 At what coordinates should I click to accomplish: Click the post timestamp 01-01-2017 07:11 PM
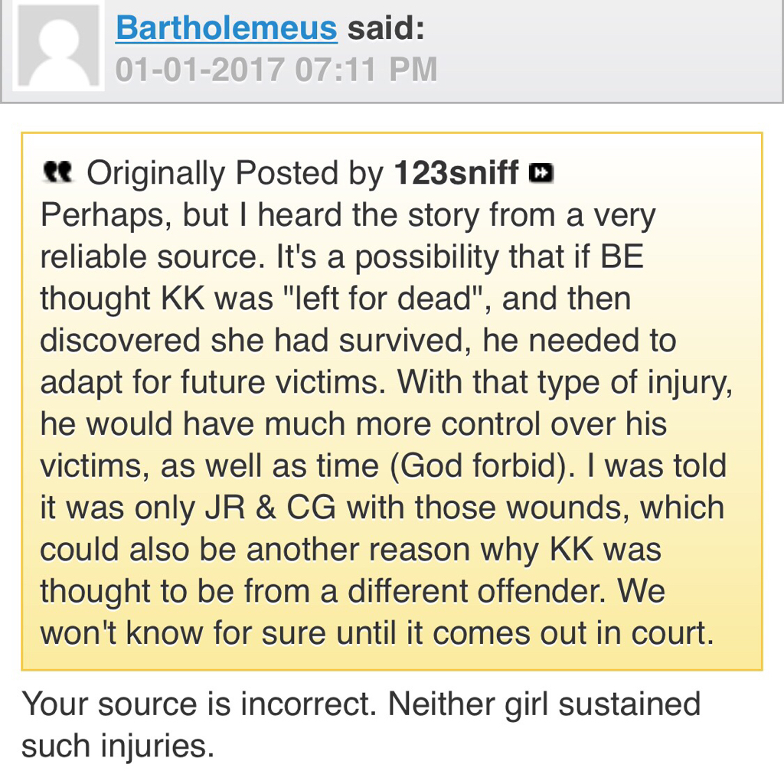click(x=276, y=70)
